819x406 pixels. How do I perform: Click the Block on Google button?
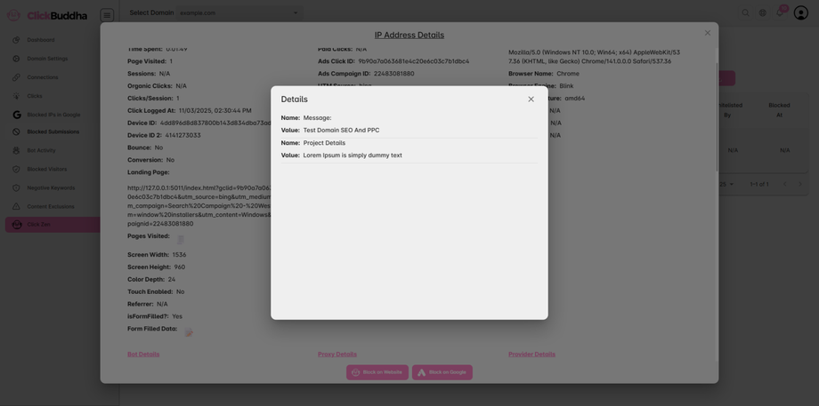442,372
